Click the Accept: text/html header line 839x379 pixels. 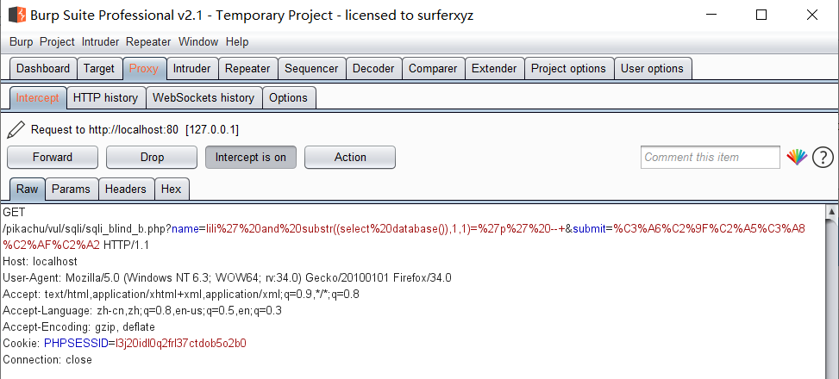(x=181, y=295)
